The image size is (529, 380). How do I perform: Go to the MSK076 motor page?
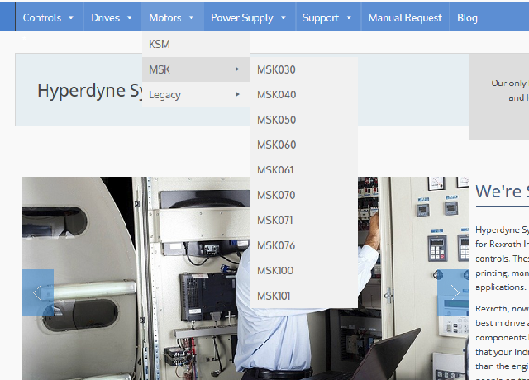(x=303, y=245)
